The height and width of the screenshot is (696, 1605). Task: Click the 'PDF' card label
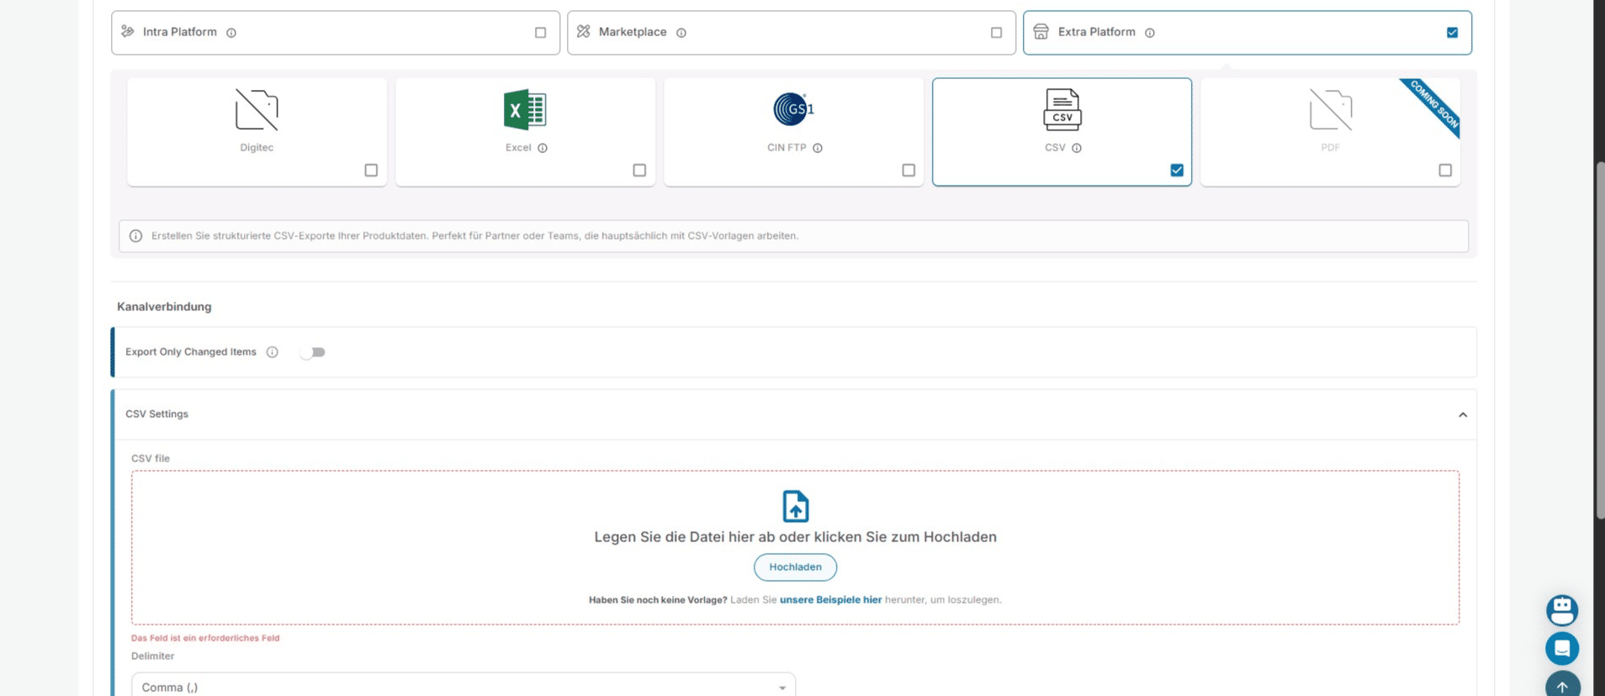(x=1330, y=148)
